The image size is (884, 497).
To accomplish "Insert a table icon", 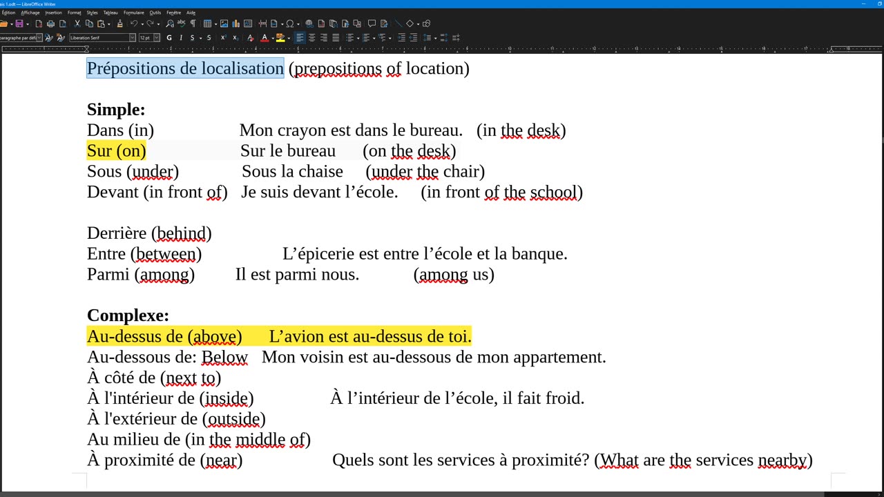I will 207,23.
